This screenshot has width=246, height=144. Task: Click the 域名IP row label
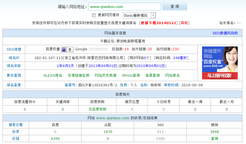click(14, 58)
